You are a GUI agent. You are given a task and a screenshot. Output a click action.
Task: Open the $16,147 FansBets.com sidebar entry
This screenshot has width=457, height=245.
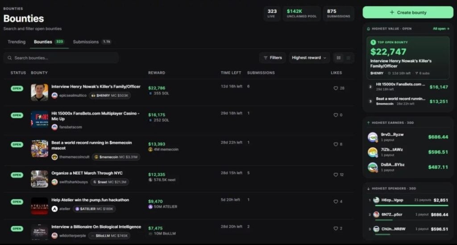[408, 87]
